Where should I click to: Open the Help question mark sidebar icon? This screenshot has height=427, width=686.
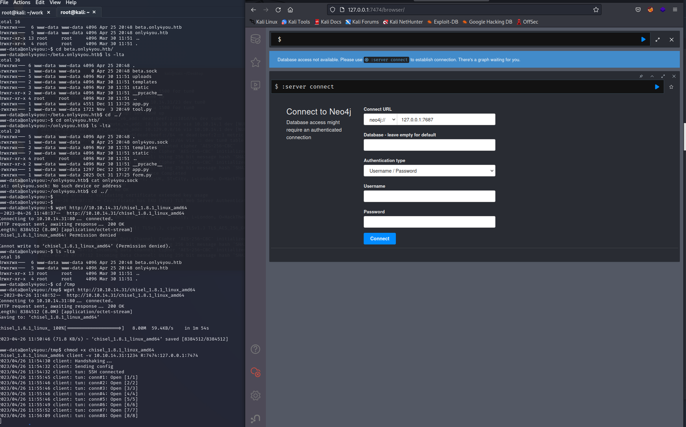[255, 349]
